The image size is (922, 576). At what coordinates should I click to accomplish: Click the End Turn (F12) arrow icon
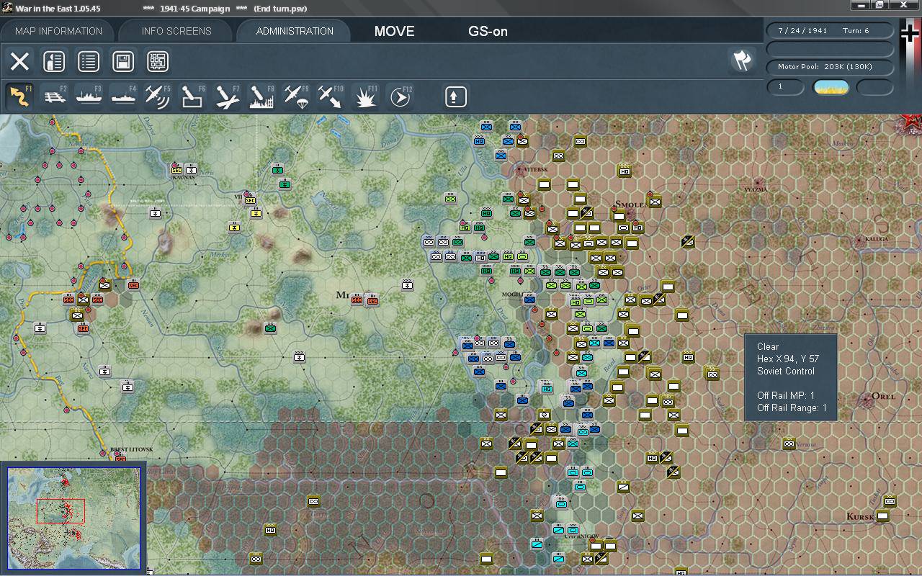tap(400, 96)
